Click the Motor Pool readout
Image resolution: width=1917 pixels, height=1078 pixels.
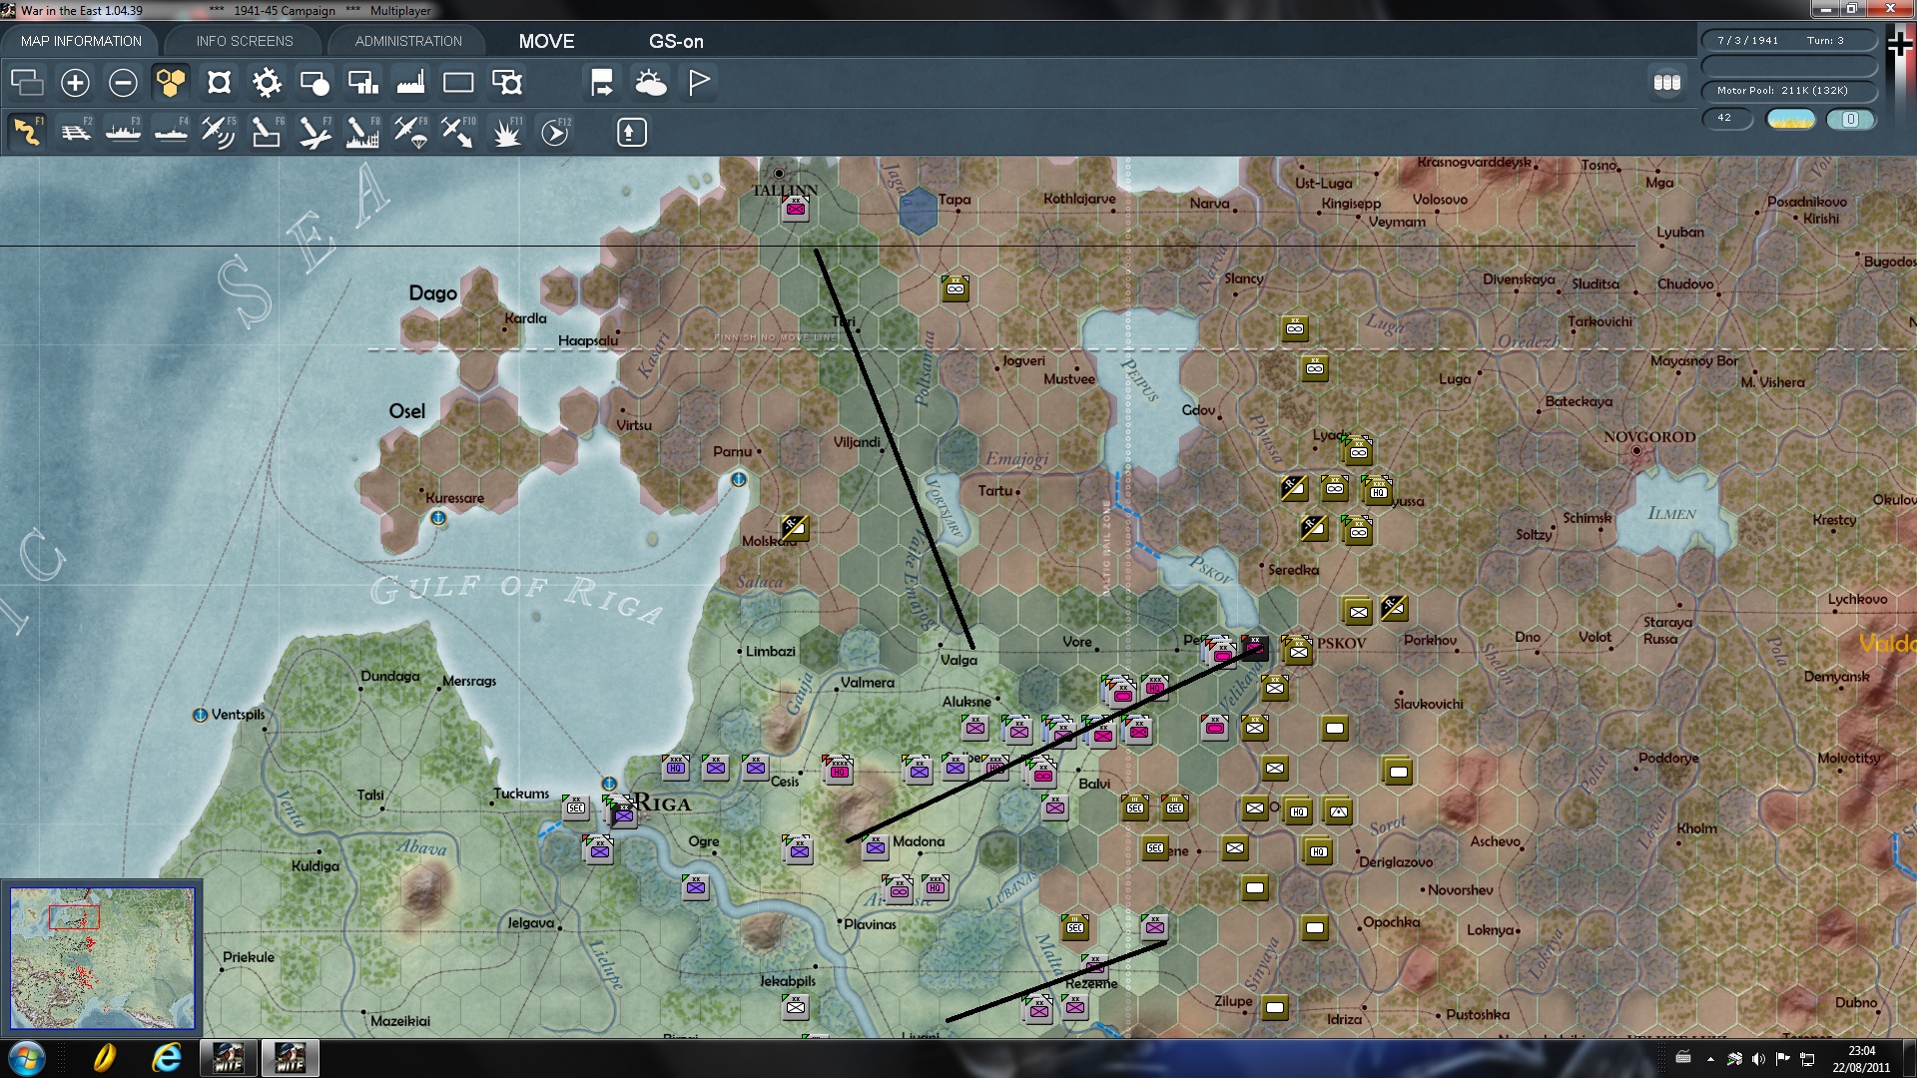(x=1789, y=91)
